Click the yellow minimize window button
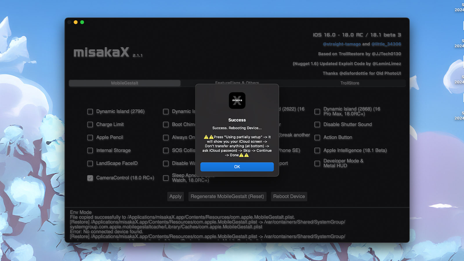 point(76,22)
